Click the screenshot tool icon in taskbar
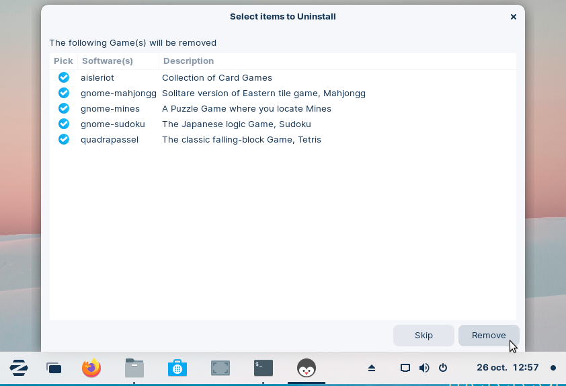This screenshot has height=386, width=566. point(220,368)
